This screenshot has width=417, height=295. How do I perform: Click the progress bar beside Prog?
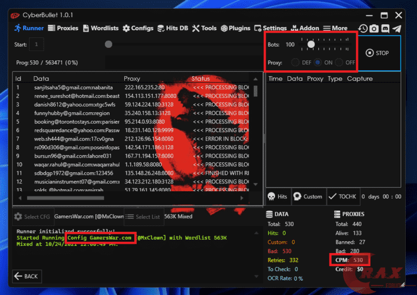coord(184,63)
